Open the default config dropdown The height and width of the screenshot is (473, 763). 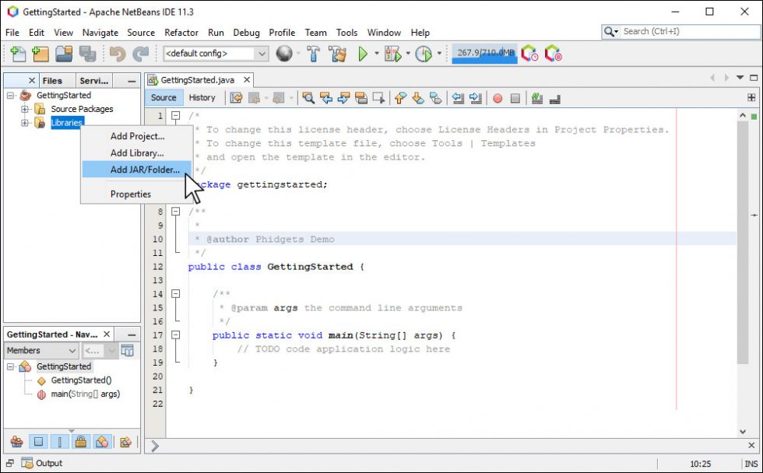coord(261,54)
